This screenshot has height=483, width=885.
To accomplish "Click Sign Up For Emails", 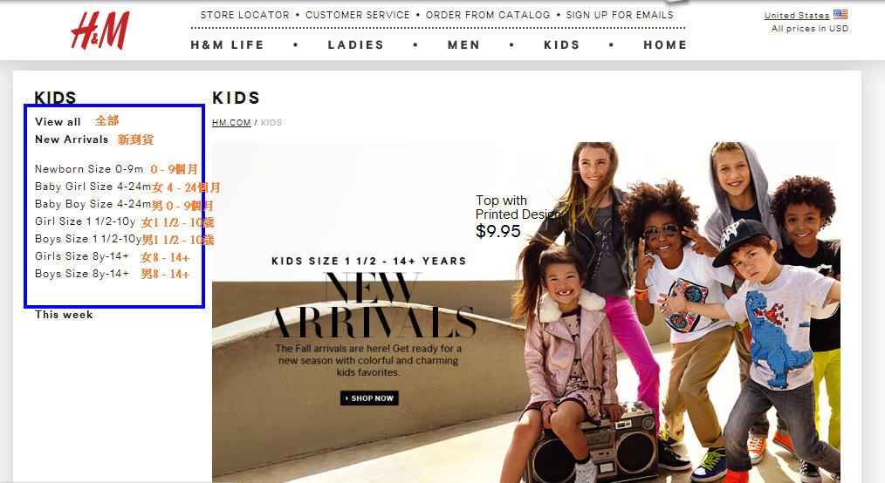I will [620, 15].
